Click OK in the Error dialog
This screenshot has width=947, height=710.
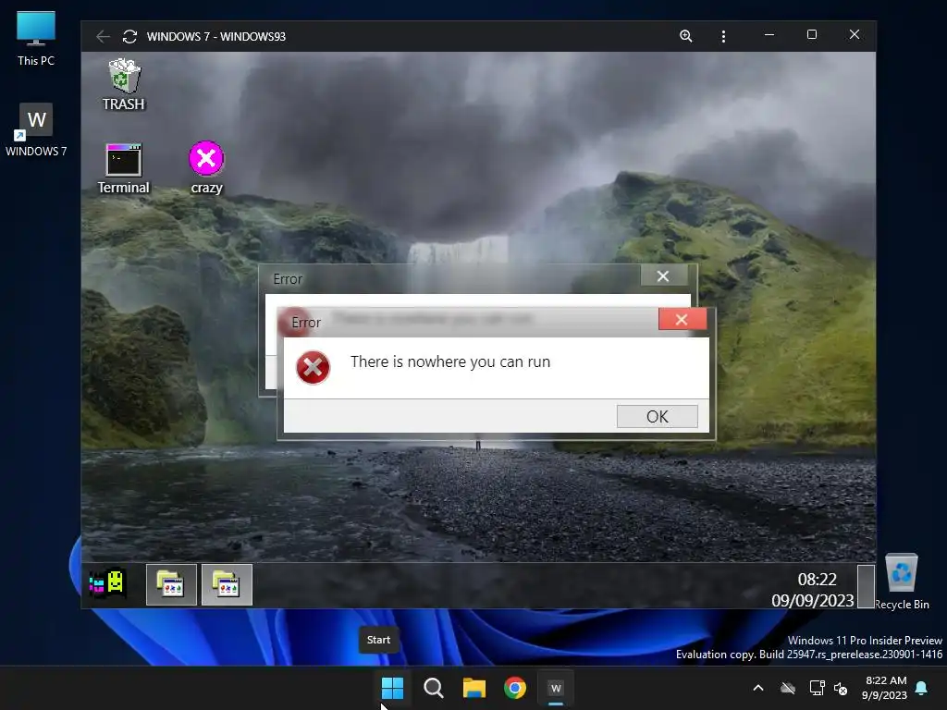click(x=658, y=417)
